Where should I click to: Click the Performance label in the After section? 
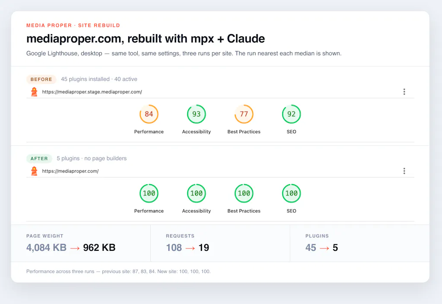pyautogui.click(x=149, y=211)
